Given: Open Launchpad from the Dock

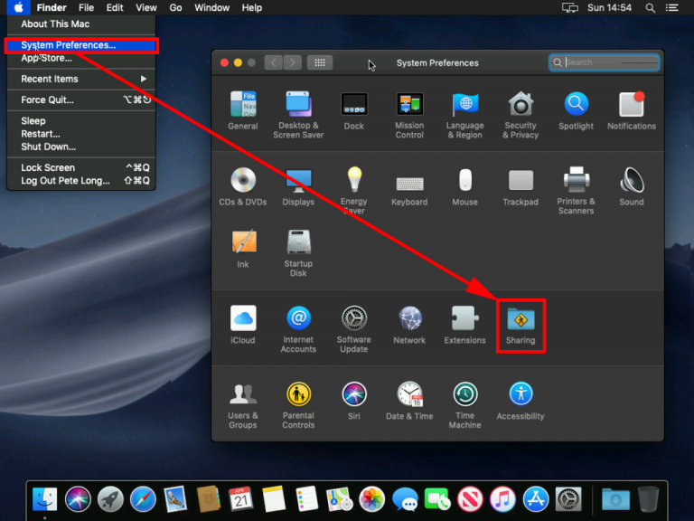Looking at the screenshot, I should [x=110, y=499].
